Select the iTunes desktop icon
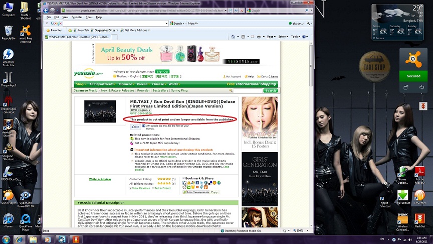Screen dimensions: 433x244 (9, 220)
